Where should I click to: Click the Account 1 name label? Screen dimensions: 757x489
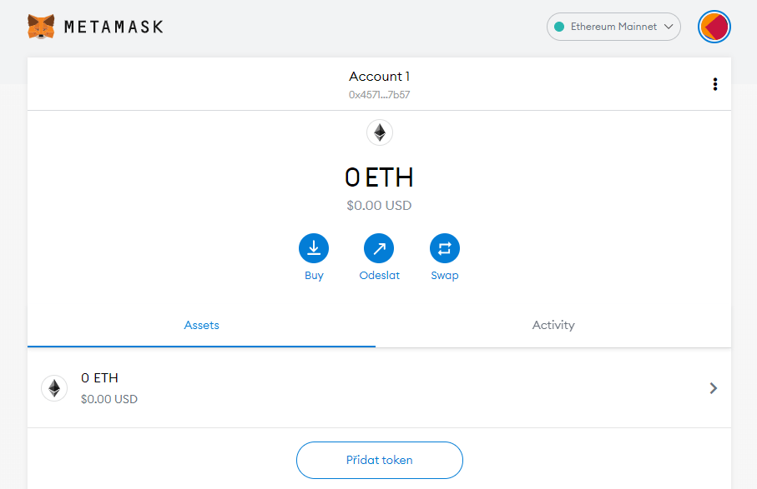[379, 77]
